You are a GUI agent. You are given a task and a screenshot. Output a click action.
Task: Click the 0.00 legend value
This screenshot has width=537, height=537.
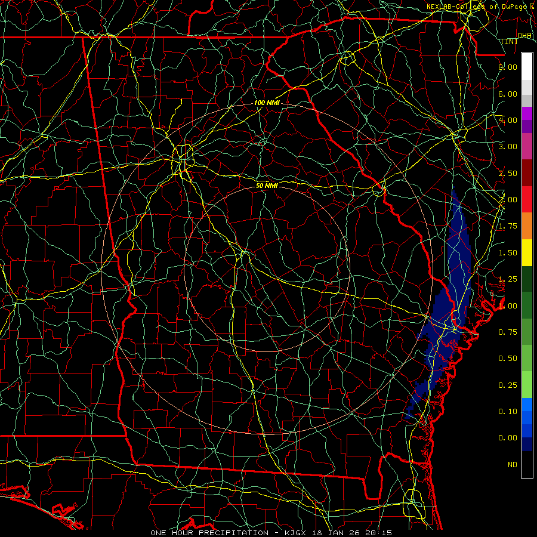(508, 438)
